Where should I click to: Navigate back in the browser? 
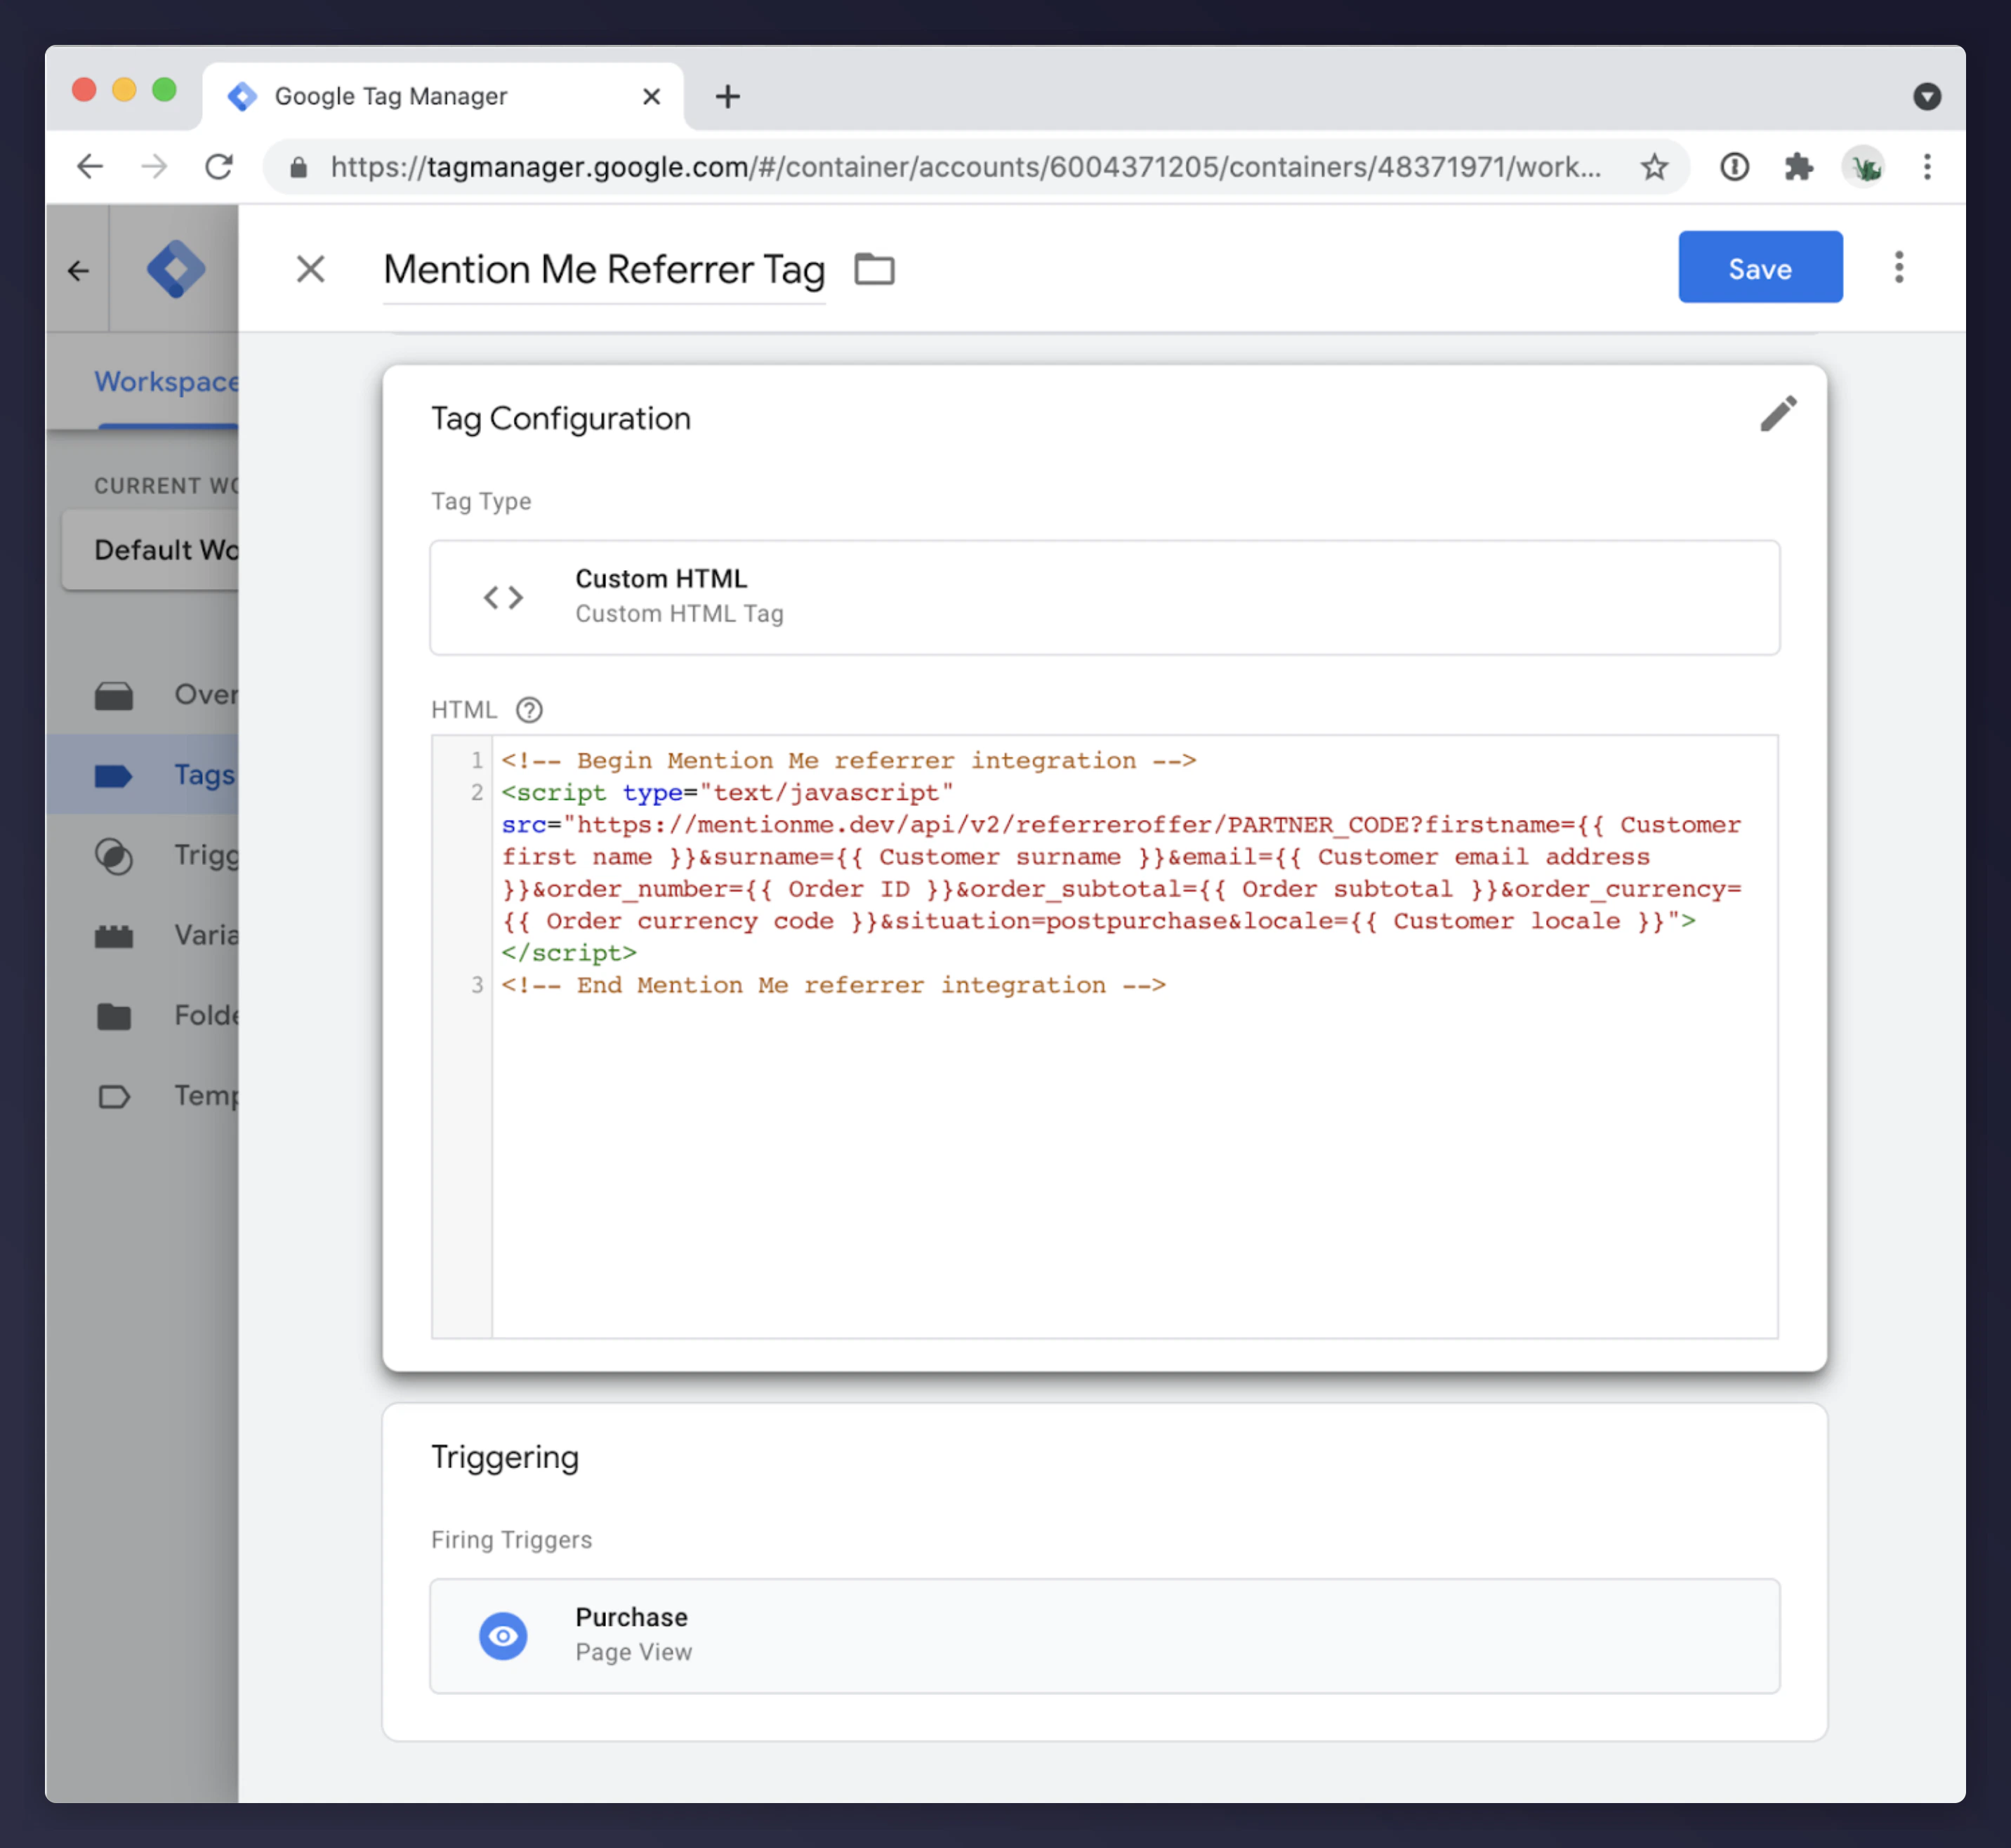(90, 166)
